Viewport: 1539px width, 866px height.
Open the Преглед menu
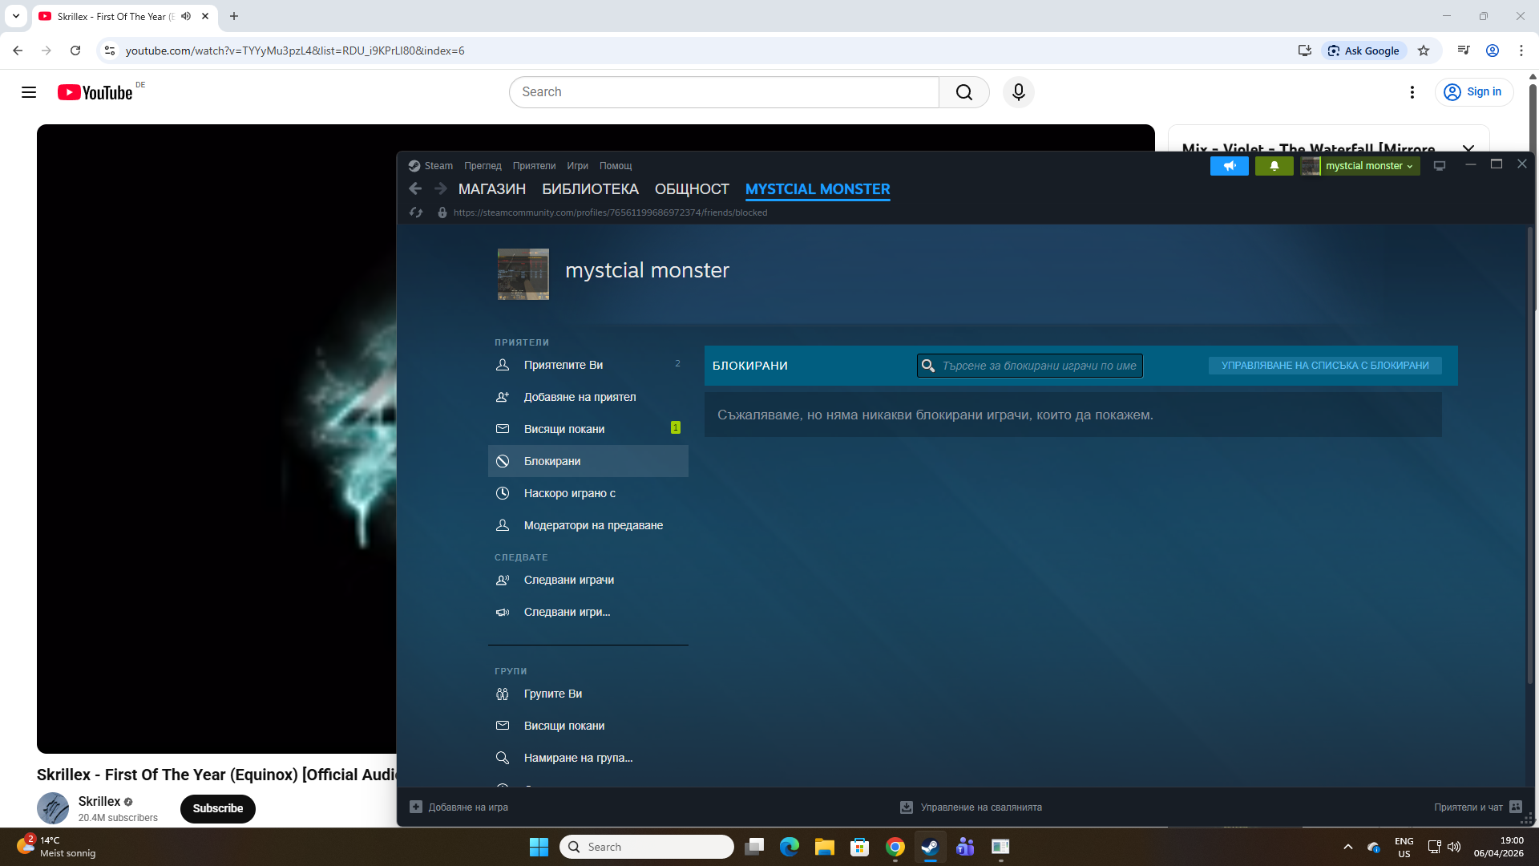483,166
